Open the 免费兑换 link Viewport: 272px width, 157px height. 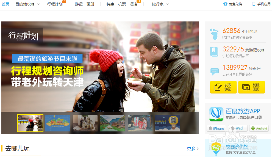[235, 4]
